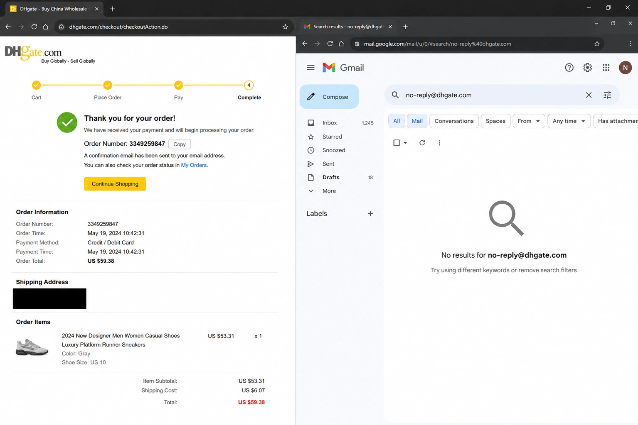The width and height of the screenshot is (638, 425).
Task: Clear the Gmail search query
Action: 589,95
